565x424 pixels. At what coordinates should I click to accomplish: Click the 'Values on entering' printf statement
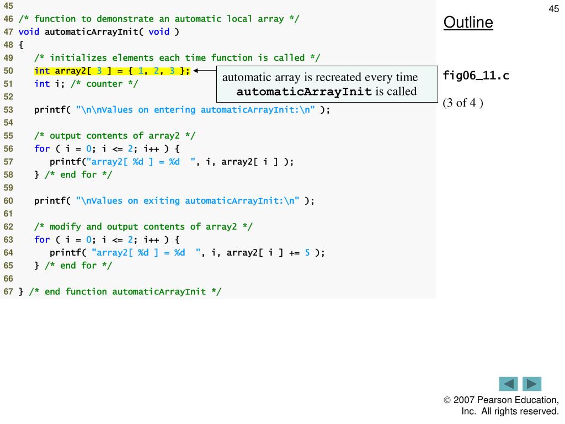point(182,110)
